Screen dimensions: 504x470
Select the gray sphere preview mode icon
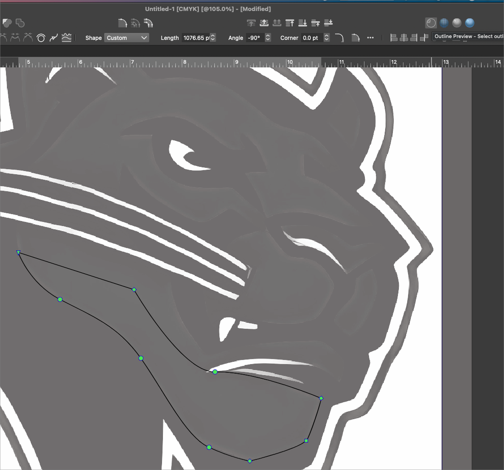[457, 23]
